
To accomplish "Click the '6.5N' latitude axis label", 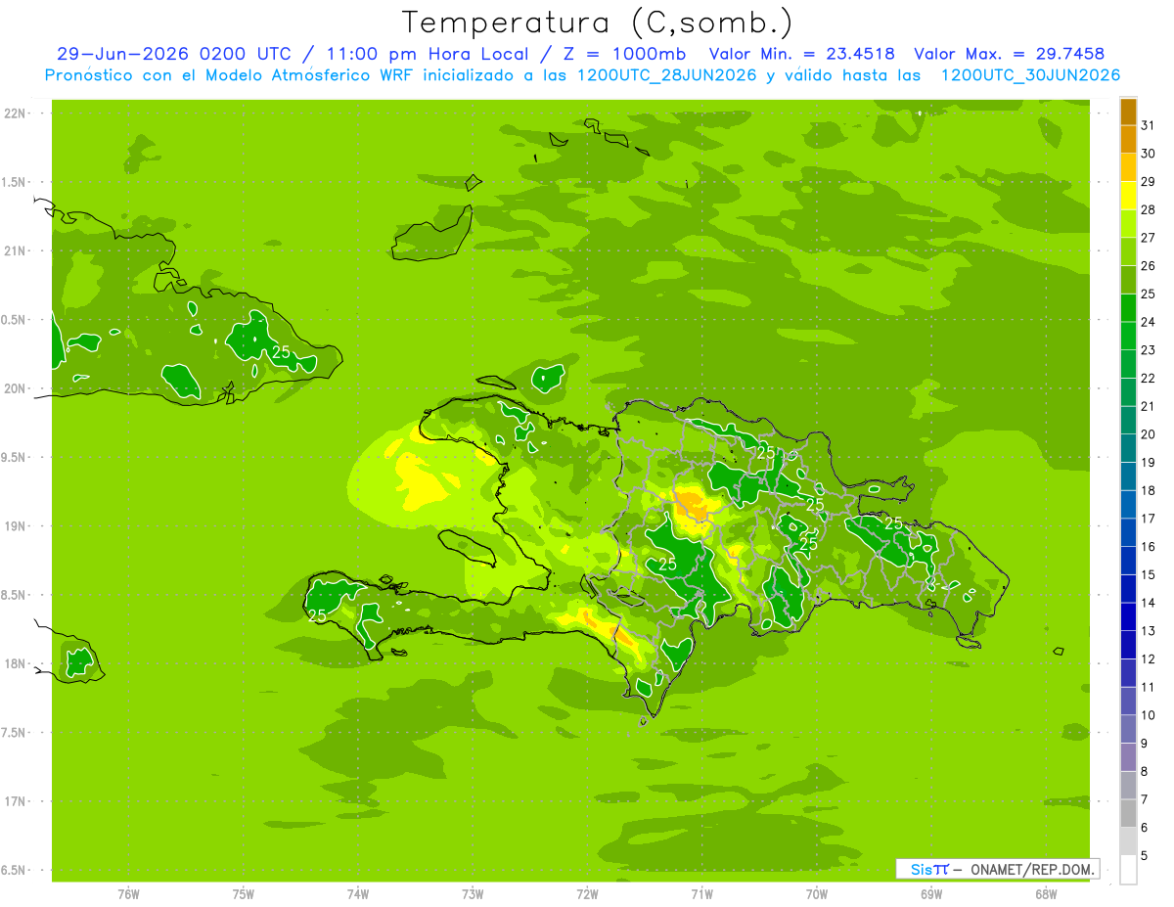I will click(x=13, y=871).
